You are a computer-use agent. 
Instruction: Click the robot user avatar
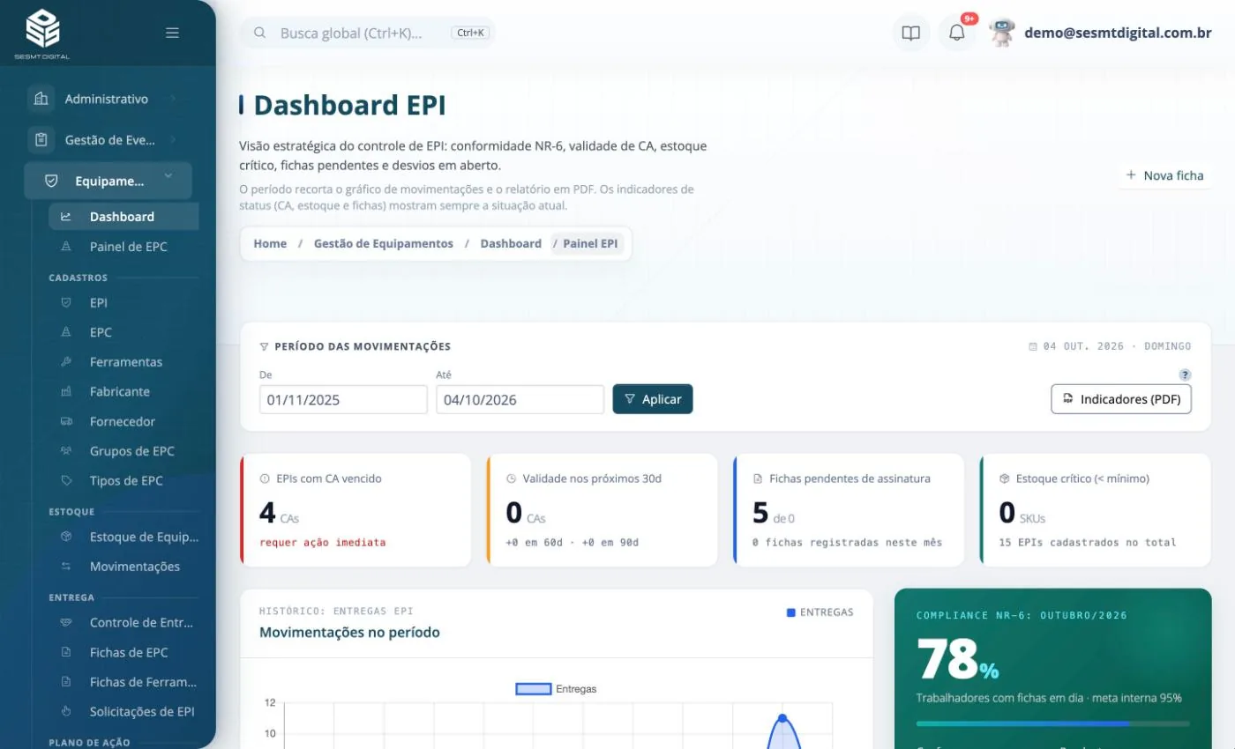pyautogui.click(x=1002, y=33)
